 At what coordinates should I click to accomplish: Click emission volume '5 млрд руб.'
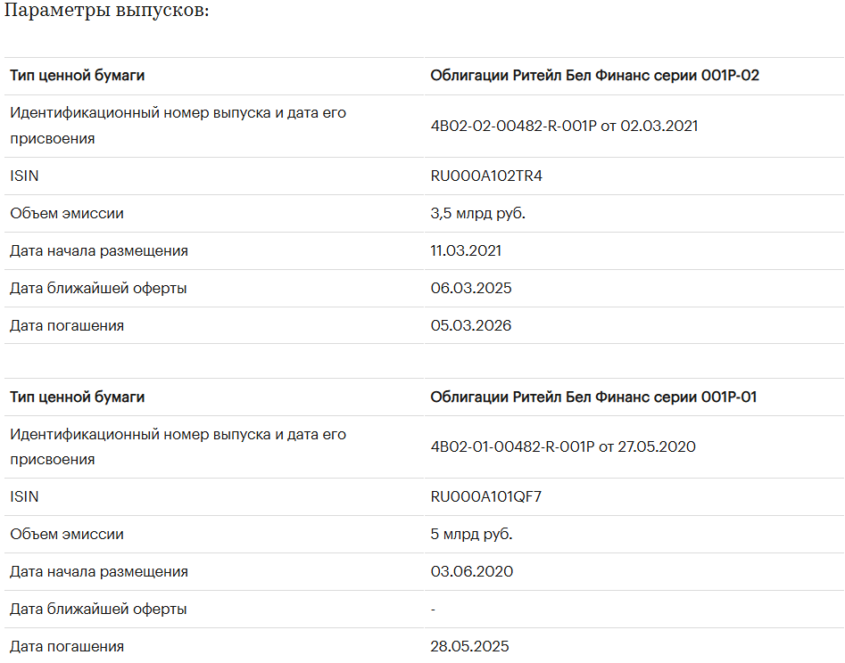click(471, 535)
